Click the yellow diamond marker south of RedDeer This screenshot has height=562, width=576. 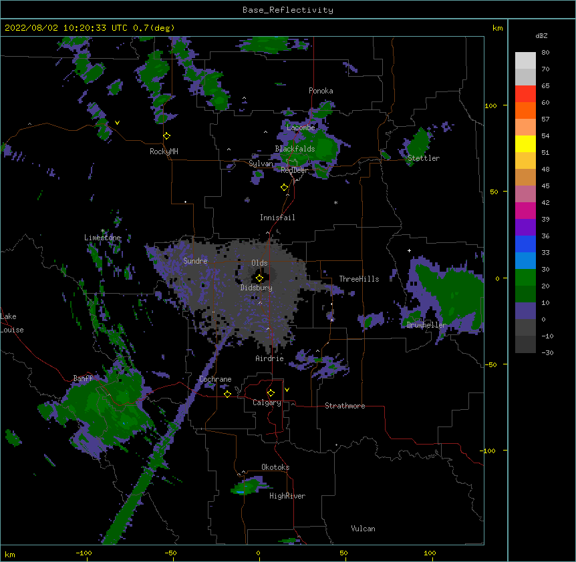pyautogui.click(x=285, y=188)
